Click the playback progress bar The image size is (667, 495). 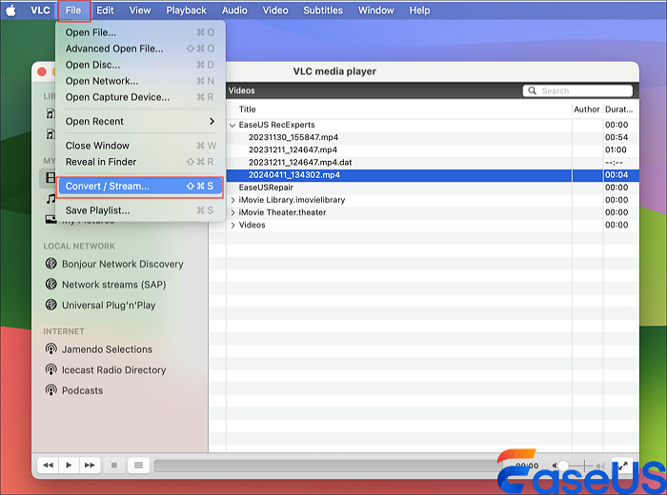click(327, 465)
